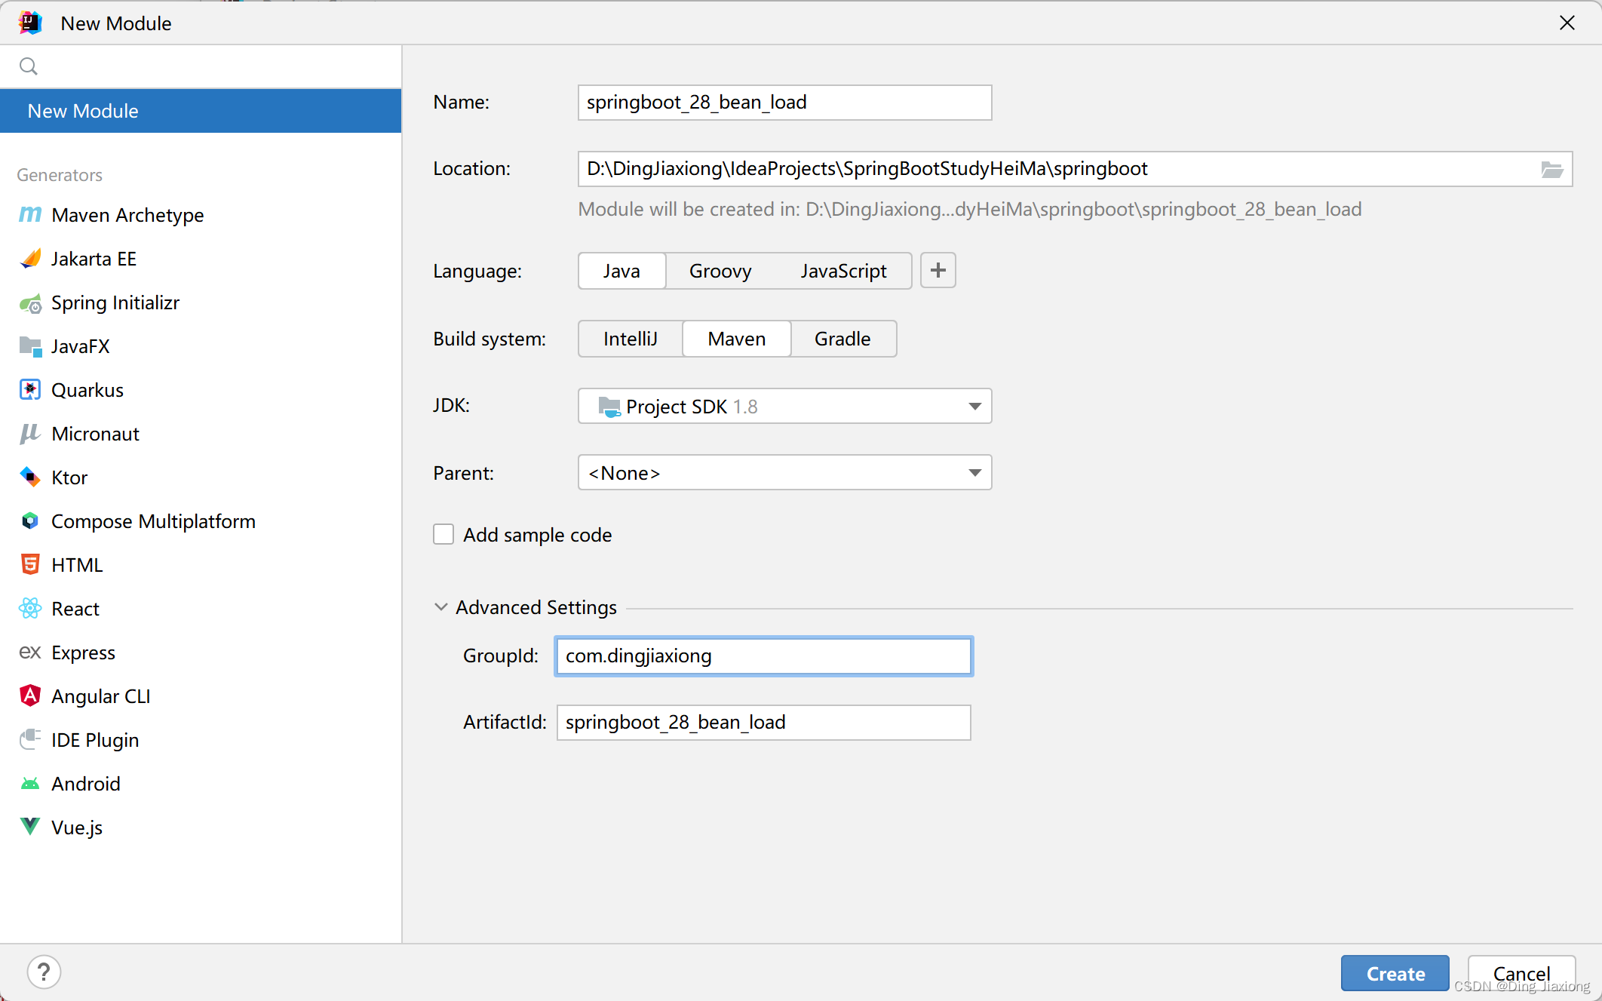Browse location with folder icon
The image size is (1602, 1001).
(x=1551, y=169)
